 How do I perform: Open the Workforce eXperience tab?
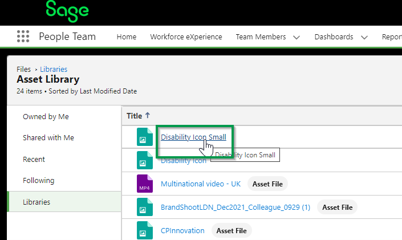(x=186, y=37)
